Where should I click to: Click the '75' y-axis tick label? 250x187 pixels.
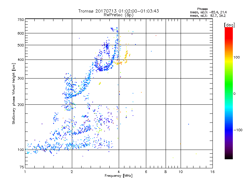click(x=22, y=167)
